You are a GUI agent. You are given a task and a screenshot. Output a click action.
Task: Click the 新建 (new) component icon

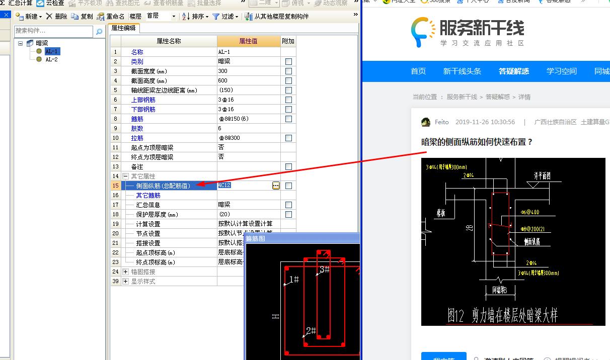(x=19, y=17)
